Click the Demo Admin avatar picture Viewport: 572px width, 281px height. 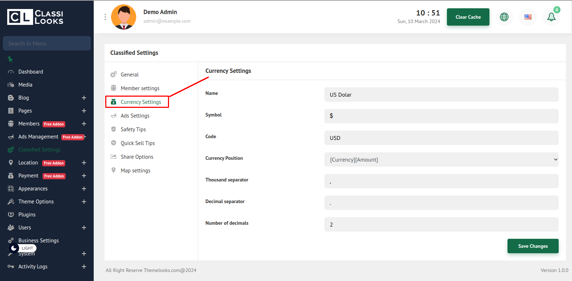[x=124, y=17]
